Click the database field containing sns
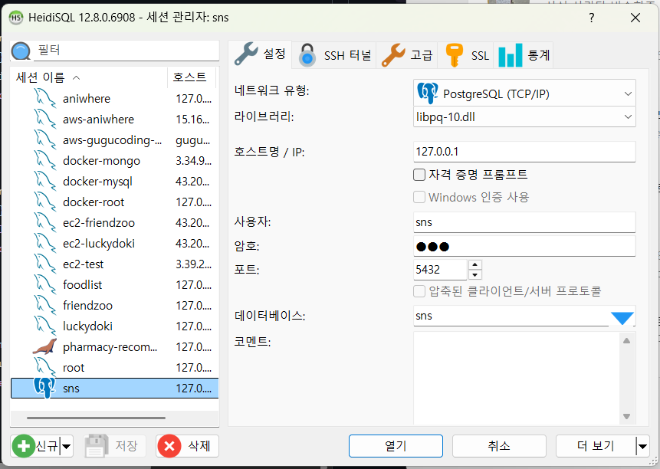Image resolution: width=660 pixels, height=469 pixels. (x=511, y=316)
